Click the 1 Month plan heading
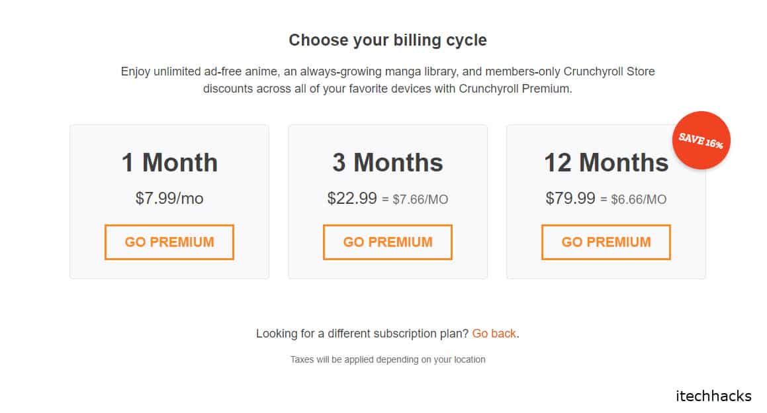 coord(169,162)
